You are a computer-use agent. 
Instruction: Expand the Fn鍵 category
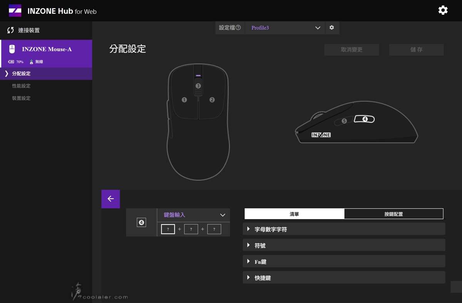pyautogui.click(x=344, y=261)
